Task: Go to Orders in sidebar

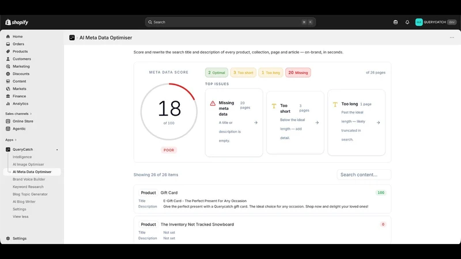Action: pos(18,44)
